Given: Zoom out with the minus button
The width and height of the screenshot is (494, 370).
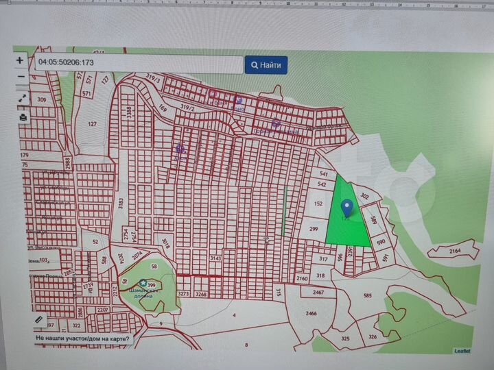Looking at the screenshot, I should pos(22,77).
